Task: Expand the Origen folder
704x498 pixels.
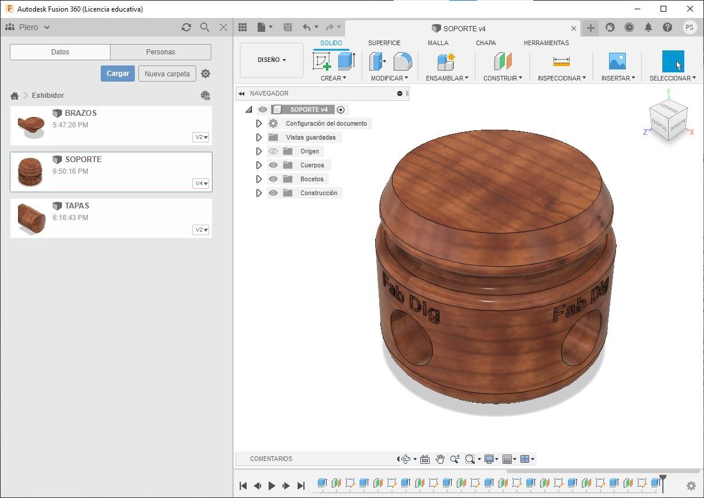Action: coord(259,151)
